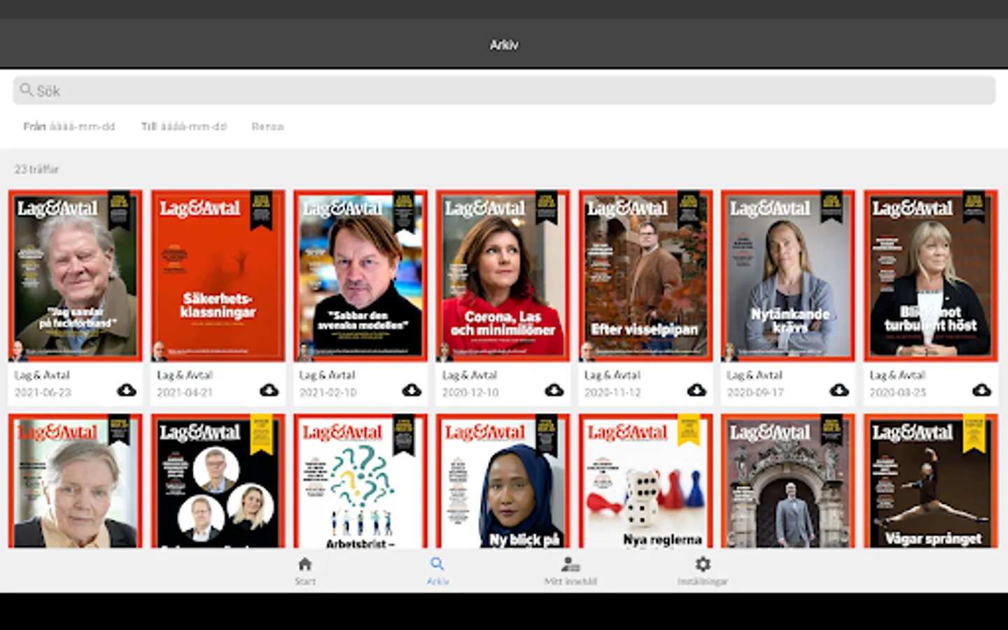Screen dimensions: 1008x630
Task: Set the Till end date field
Action: [x=184, y=127]
